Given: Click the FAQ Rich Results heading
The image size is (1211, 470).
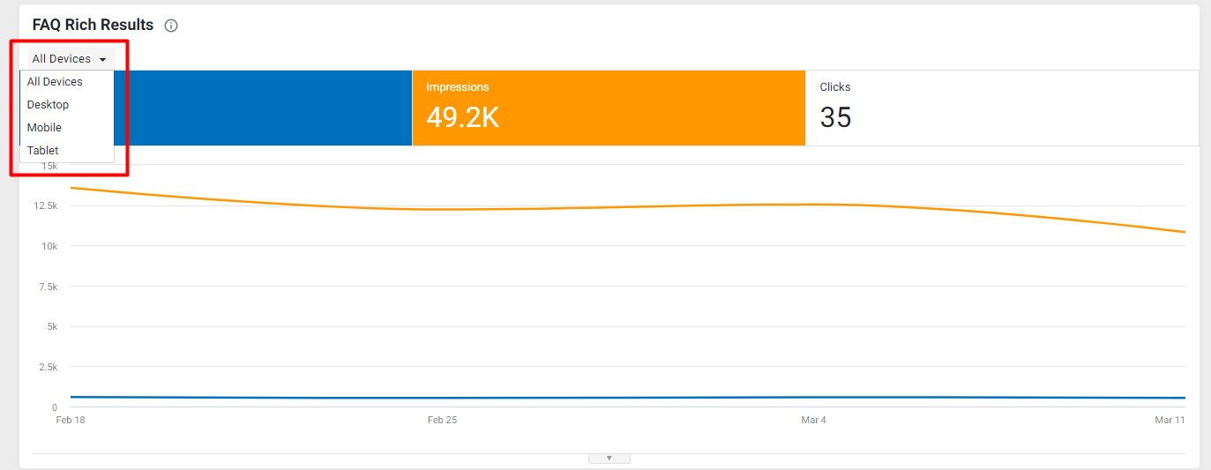Looking at the screenshot, I should [93, 26].
